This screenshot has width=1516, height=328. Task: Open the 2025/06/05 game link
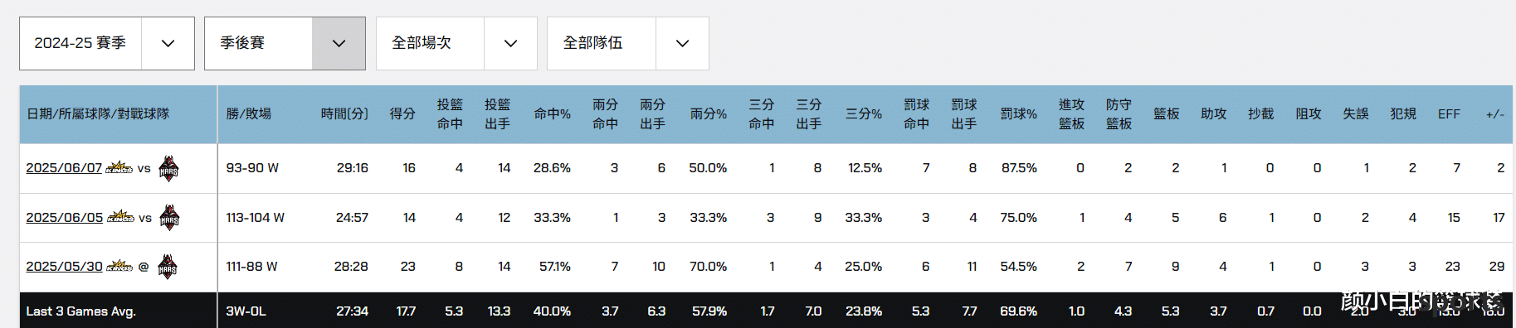coord(64,218)
